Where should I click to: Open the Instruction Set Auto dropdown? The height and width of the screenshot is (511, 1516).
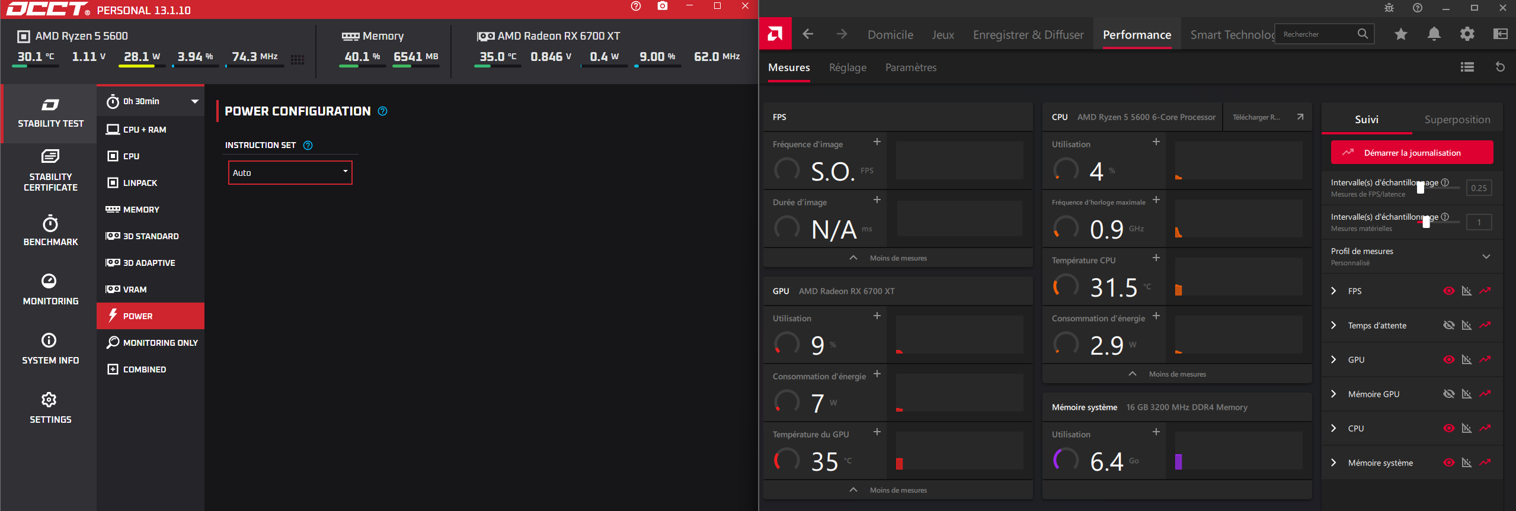pos(290,173)
